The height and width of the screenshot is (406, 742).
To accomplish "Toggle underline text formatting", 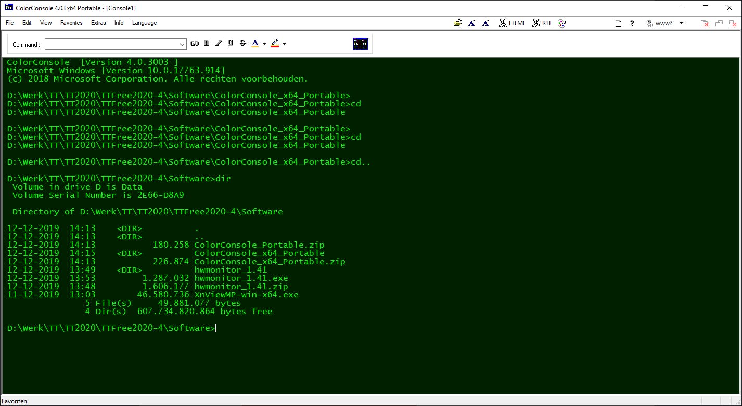I will coord(231,44).
